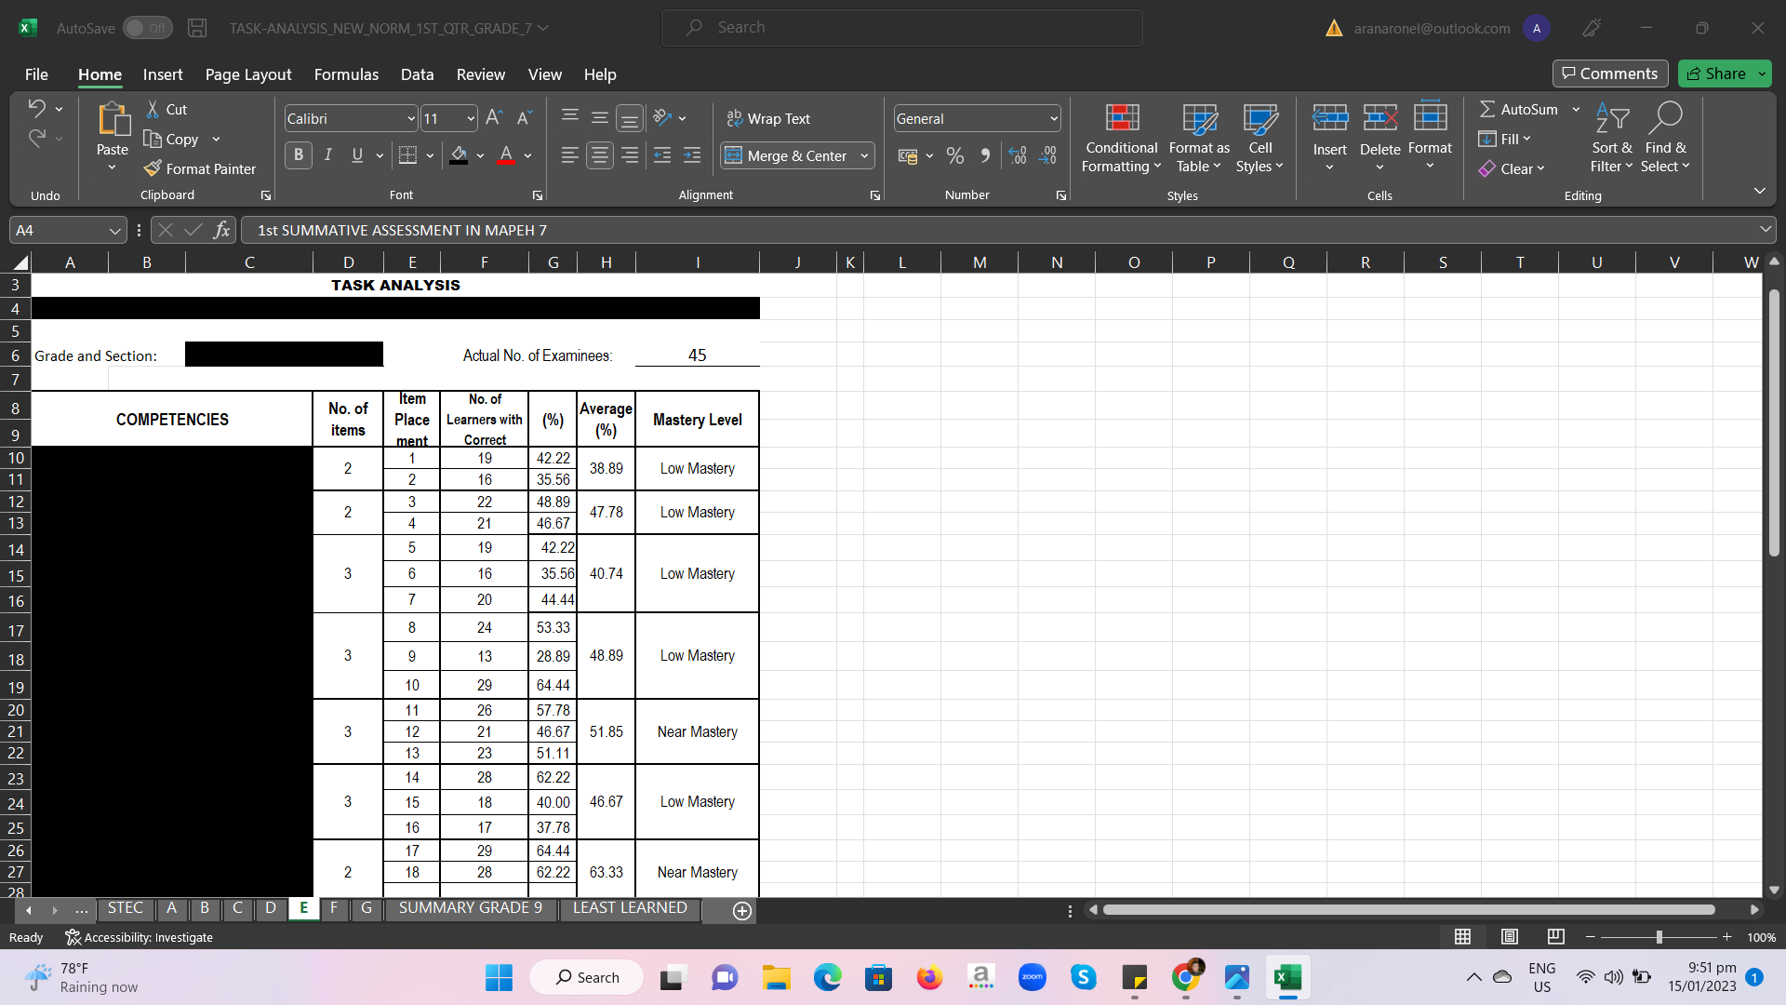Open the font name Calibri dropdown

pyautogui.click(x=410, y=118)
